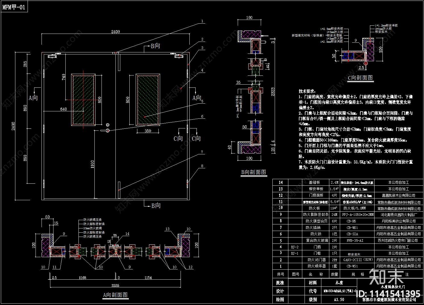The height and width of the screenshot is (305, 424).
Task: Click the 批准 title block cell
Action: pyautogui.click(x=280, y=283)
